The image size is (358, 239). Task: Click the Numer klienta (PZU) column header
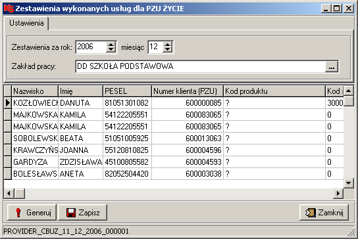[188, 91]
